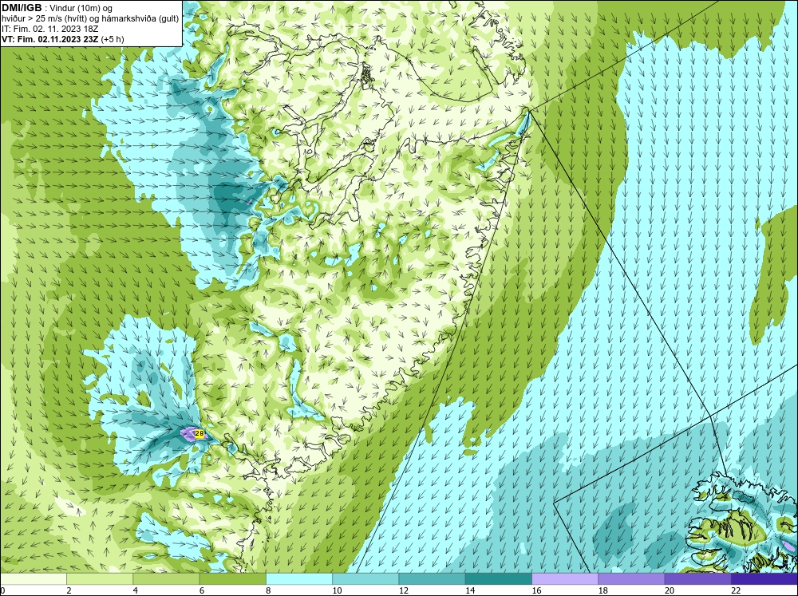Click the DMI/IGB title text
Image resolution: width=798 pixels, height=596 pixels.
click(x=22, y=8)
